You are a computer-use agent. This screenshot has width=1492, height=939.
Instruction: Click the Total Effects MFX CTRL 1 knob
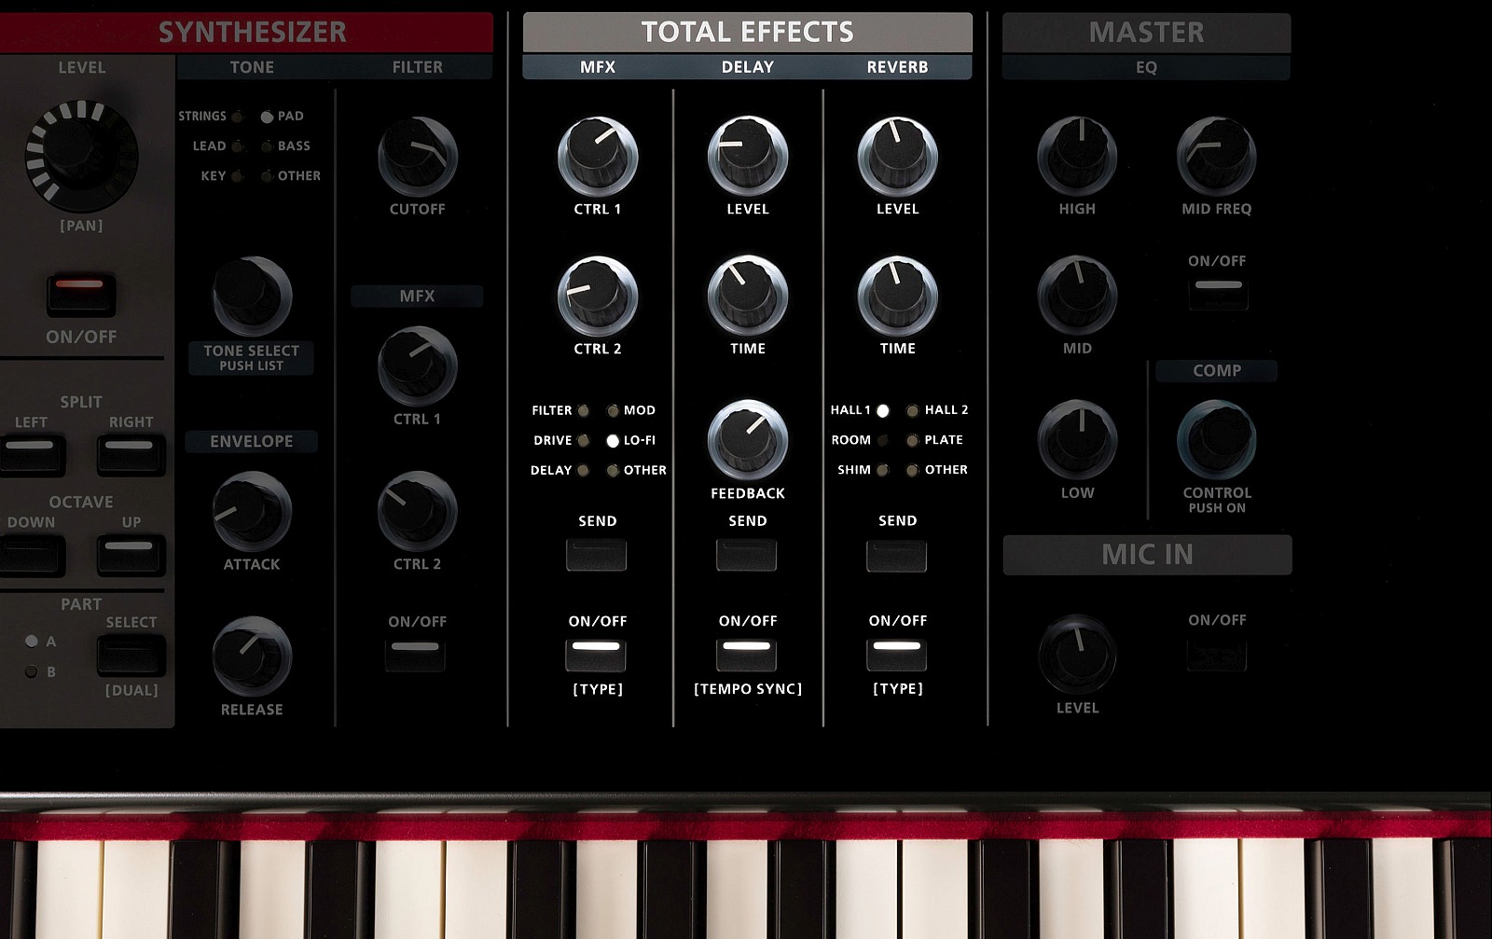(598, 156)
